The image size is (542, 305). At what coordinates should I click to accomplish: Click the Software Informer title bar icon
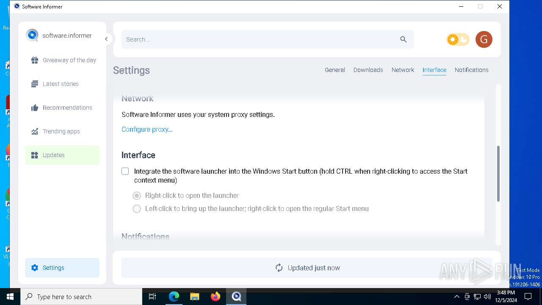[x=17, y=6]
